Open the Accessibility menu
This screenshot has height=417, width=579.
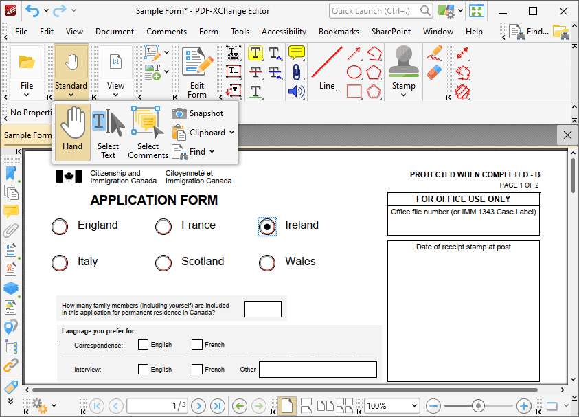pos(284,32)
